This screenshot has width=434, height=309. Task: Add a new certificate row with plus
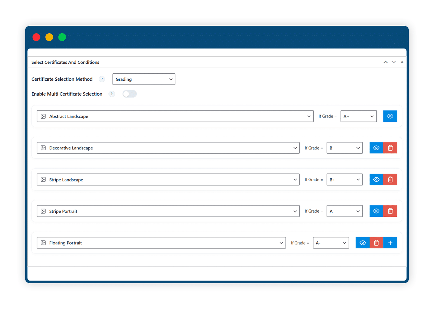click(390, 243)
